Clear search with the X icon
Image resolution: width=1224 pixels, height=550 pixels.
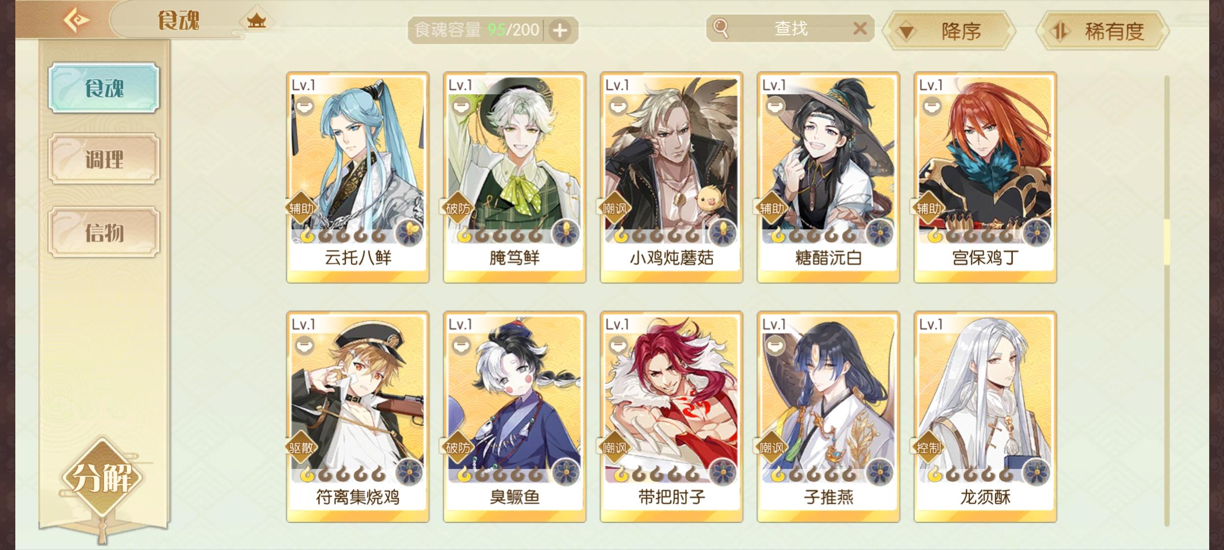860,29
